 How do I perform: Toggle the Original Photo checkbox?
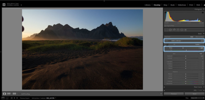click(165, 26)
